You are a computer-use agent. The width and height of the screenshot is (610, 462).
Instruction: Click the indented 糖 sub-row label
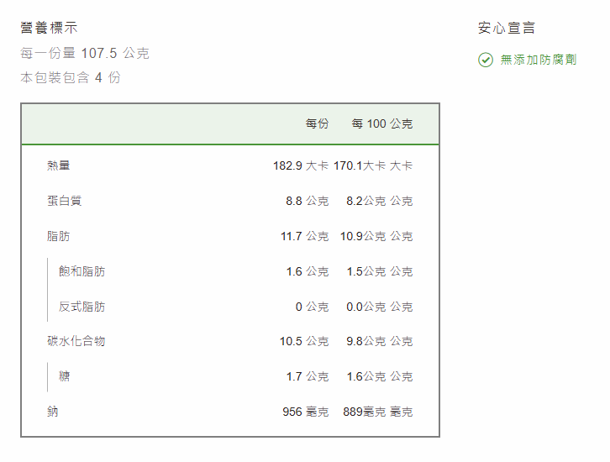tap(65, 376)
